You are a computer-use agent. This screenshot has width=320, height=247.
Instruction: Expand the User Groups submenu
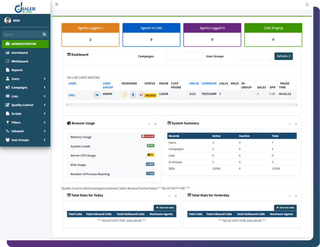coord(25,140)
